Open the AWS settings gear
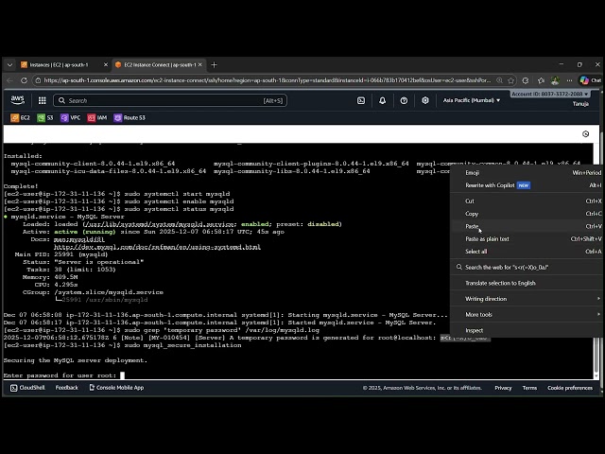This screenshot has height=454, width=605. click(424, 100)
